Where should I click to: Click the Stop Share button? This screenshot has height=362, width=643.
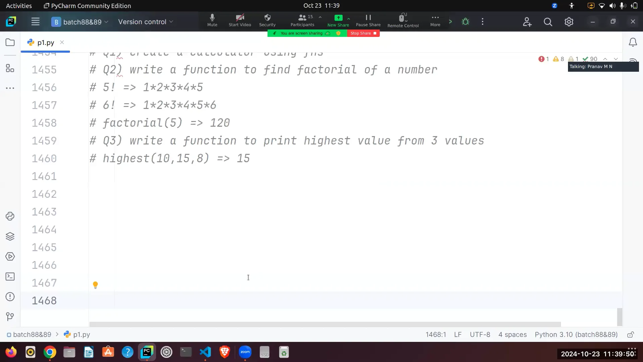click(363, 33)
